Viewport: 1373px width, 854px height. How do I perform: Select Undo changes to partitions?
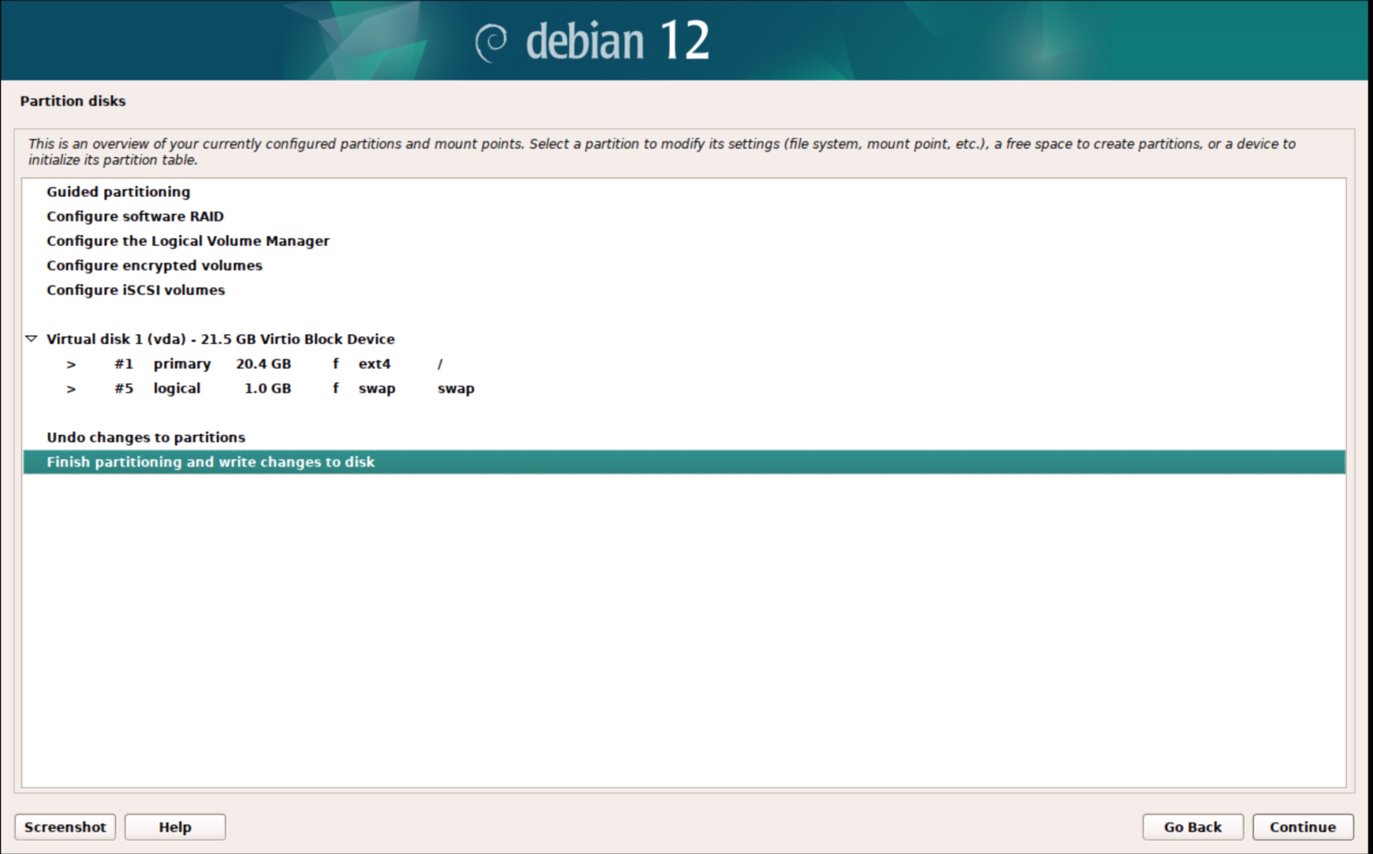(x=146, y=437)
